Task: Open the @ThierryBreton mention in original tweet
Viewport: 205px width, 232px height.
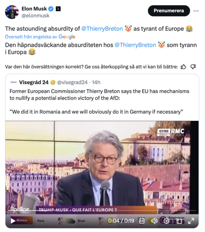Action: (x=102, y=29)
